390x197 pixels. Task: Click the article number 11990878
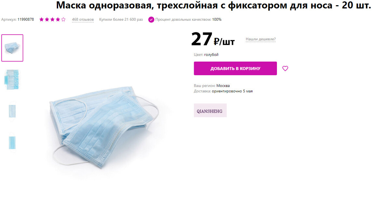[x=26, y=19]
